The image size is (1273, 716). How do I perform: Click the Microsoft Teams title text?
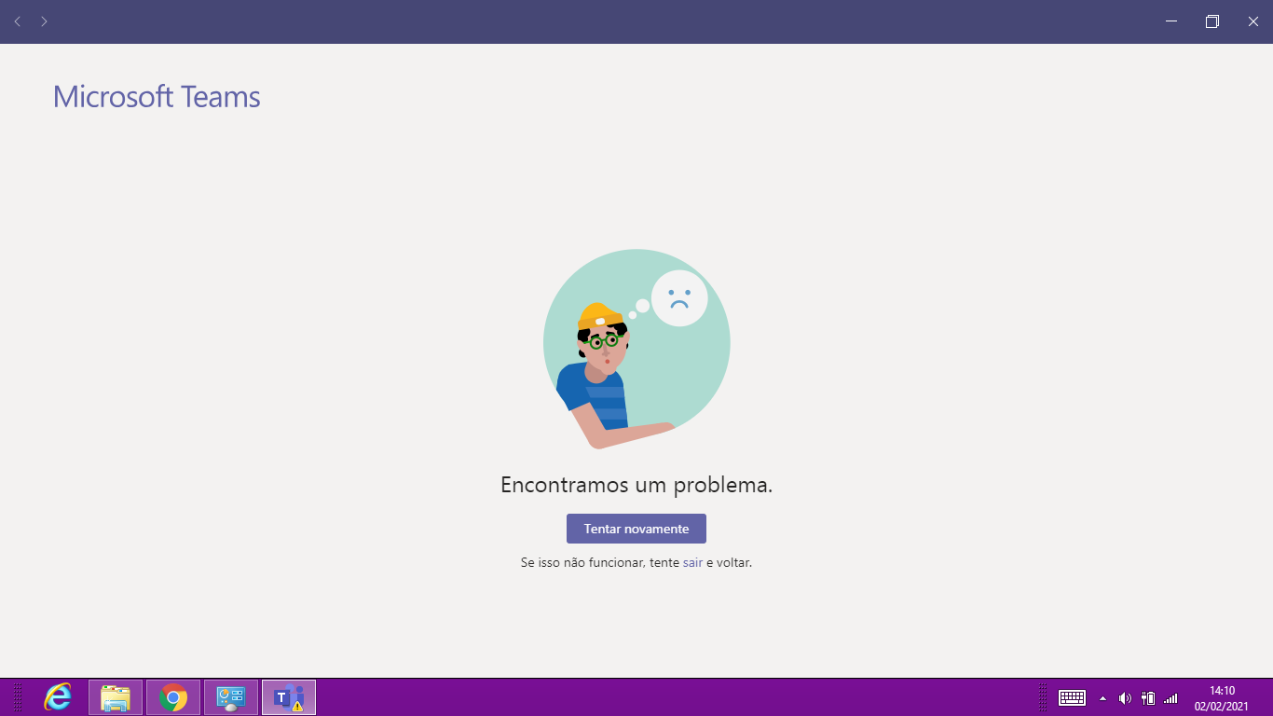click(x=157, y=96)
